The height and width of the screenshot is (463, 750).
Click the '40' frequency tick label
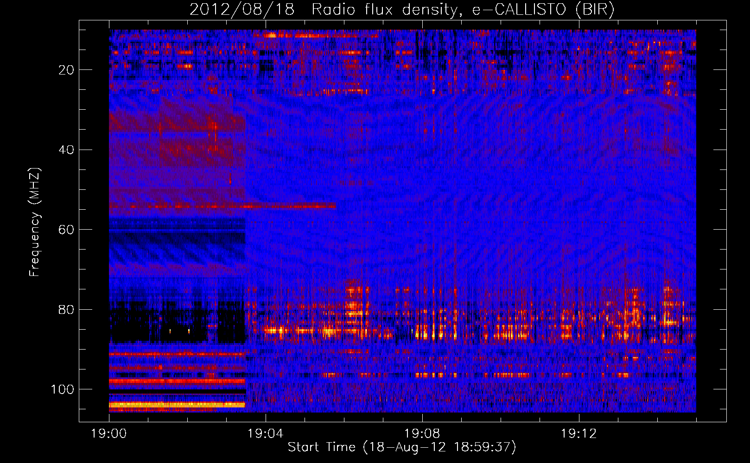pos(67,150)
